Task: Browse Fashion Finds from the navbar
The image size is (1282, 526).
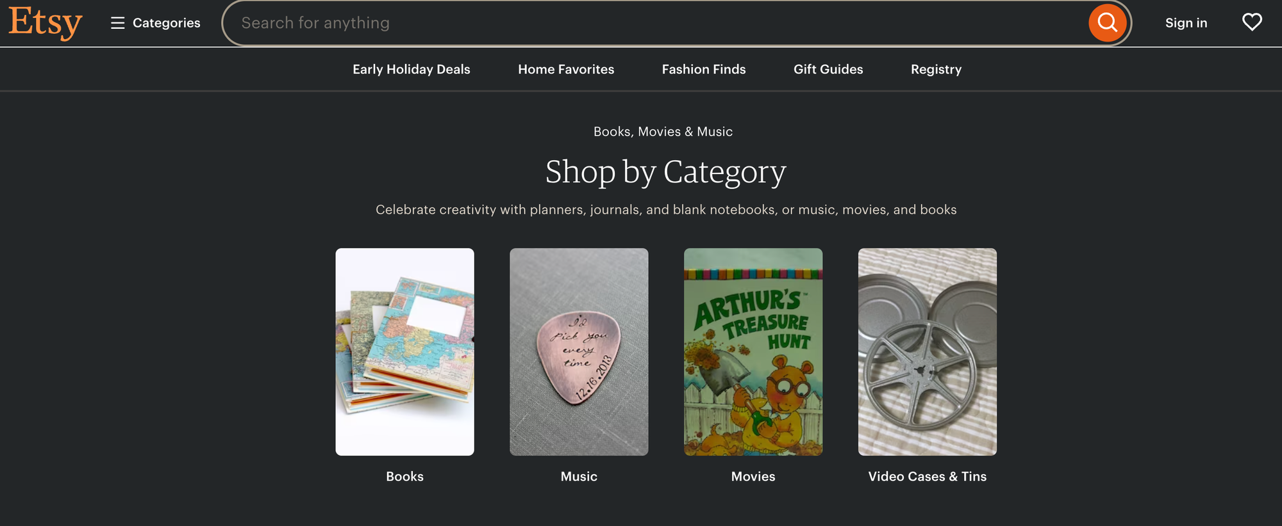Action: 703,69
